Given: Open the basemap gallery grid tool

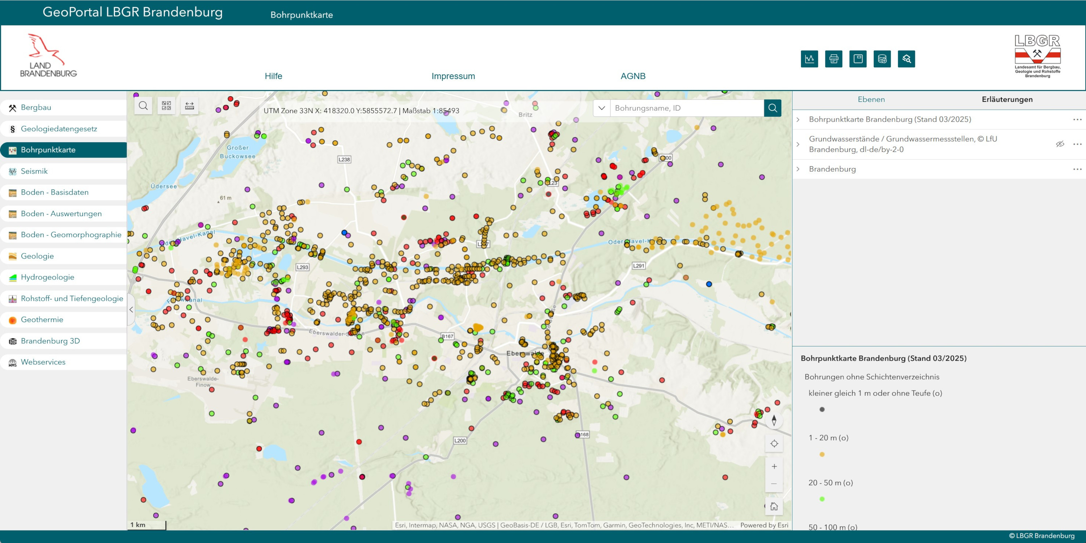Looking at the screenshot, I should 167,105.
